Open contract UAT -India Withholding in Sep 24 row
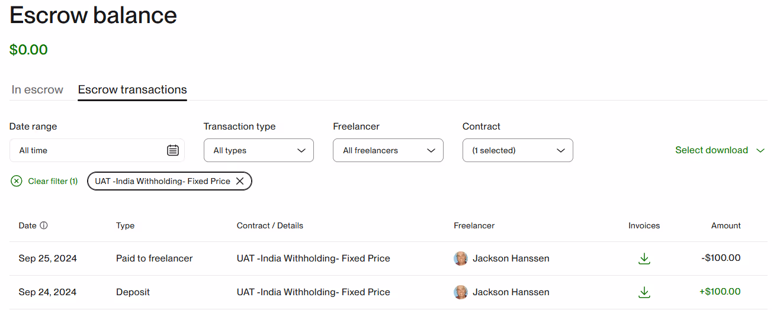 pyautogui.click(x=313, y=292)
